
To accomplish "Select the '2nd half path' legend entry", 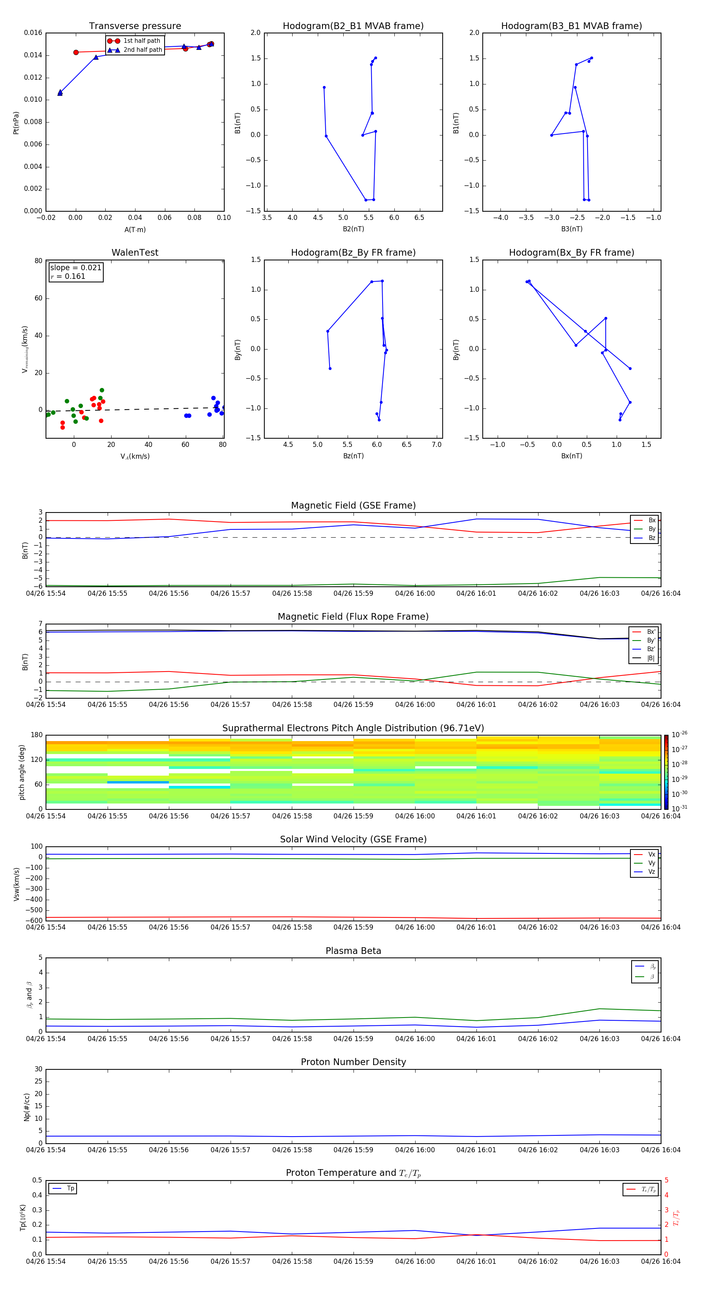I will point(135,50).
